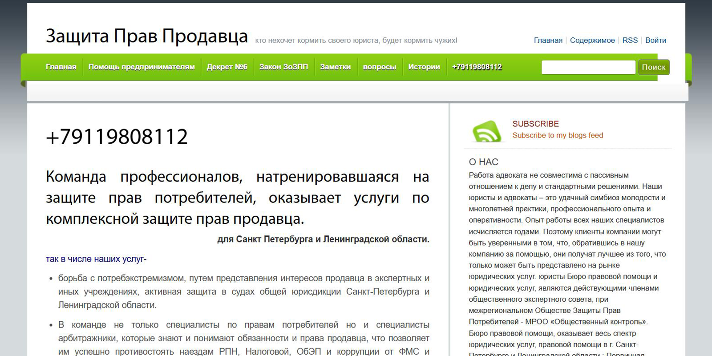Click the SUBSCRIBE heading link
Image resolution: width=712 pixels, height=356 pixels.
(535, 124)
